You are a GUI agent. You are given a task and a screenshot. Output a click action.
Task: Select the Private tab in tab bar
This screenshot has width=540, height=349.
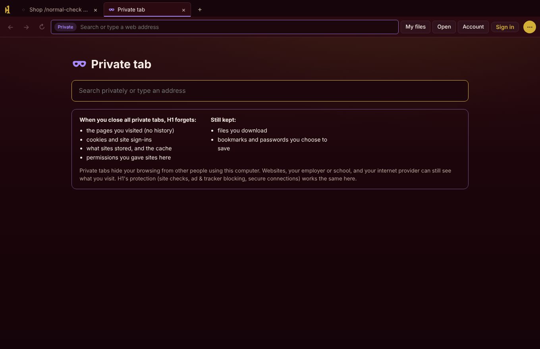coord(147,10)
